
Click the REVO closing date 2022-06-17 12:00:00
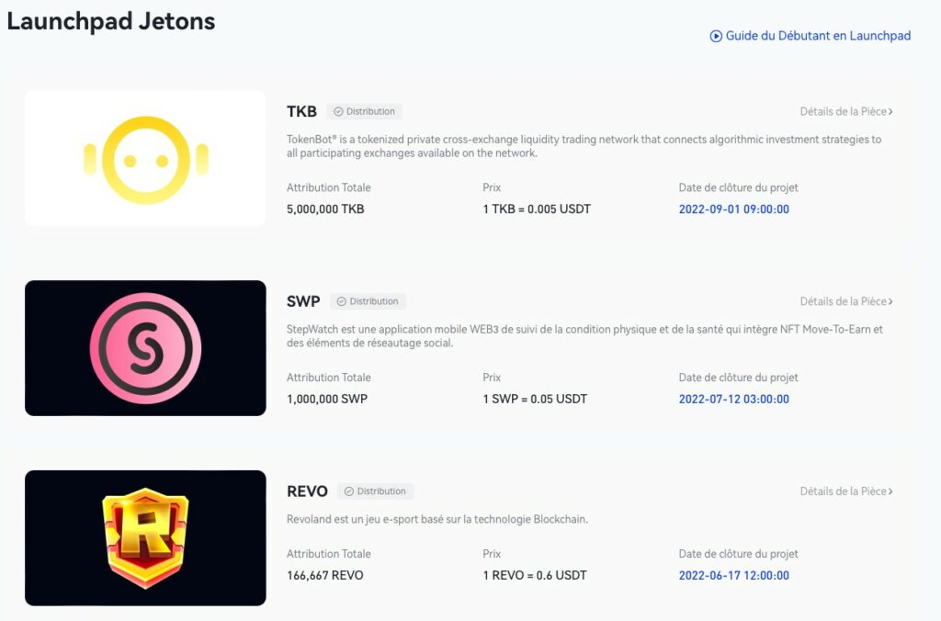click(733, 576)
